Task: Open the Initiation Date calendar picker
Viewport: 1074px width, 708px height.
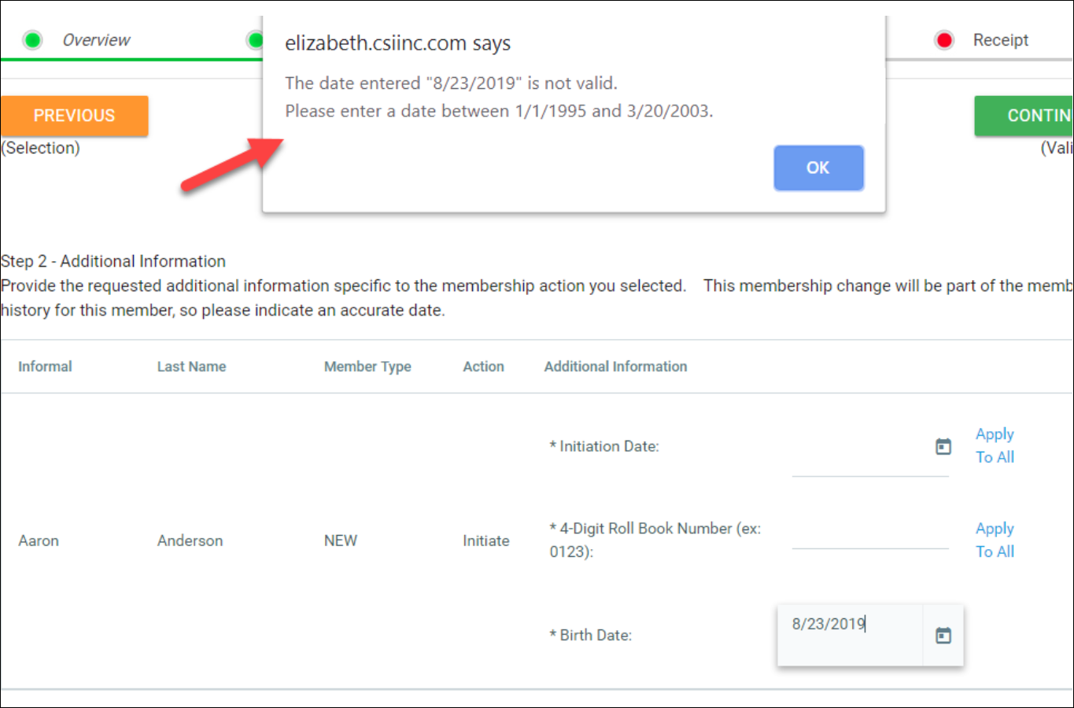Action: click(943, 447)
